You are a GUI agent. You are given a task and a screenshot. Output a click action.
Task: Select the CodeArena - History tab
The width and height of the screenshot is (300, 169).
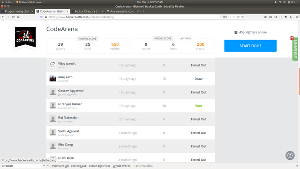coord(52,11)
